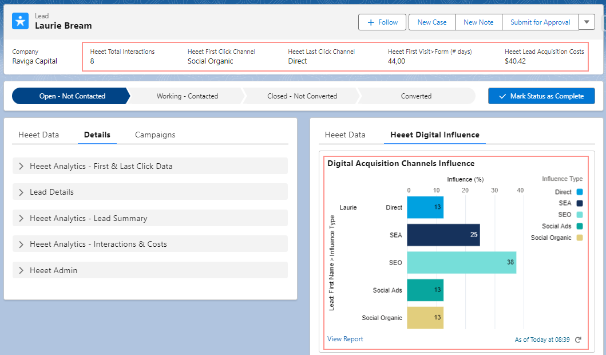Click the checkmark icon in Mark Status button
The height and width of the screenshot is (355, 606).
point(502,96)
